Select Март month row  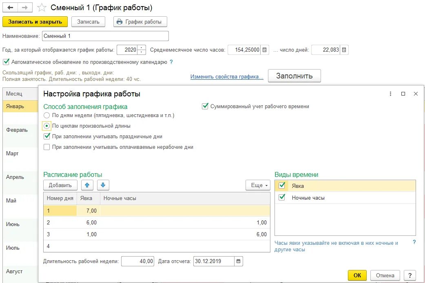(20, 153)
